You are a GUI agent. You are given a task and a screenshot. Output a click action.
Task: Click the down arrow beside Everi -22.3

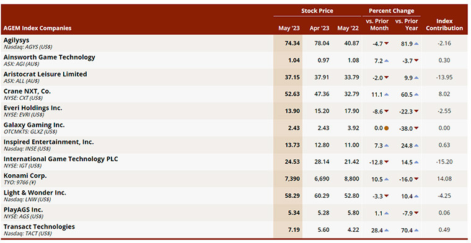tap(416, 112)
